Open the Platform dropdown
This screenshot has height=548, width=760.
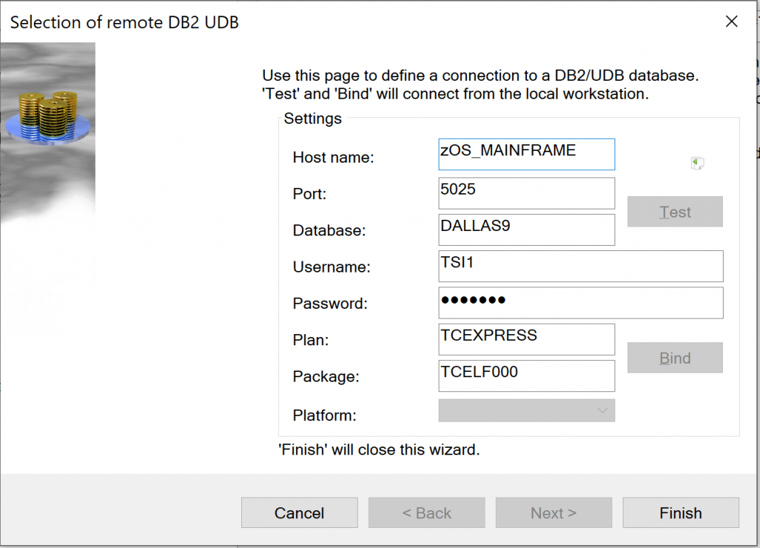[x=526, y=410]
